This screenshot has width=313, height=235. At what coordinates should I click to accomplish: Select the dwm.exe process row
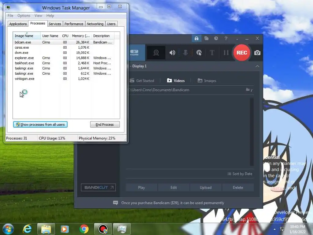pyautogui.click(x=64, y=53)
